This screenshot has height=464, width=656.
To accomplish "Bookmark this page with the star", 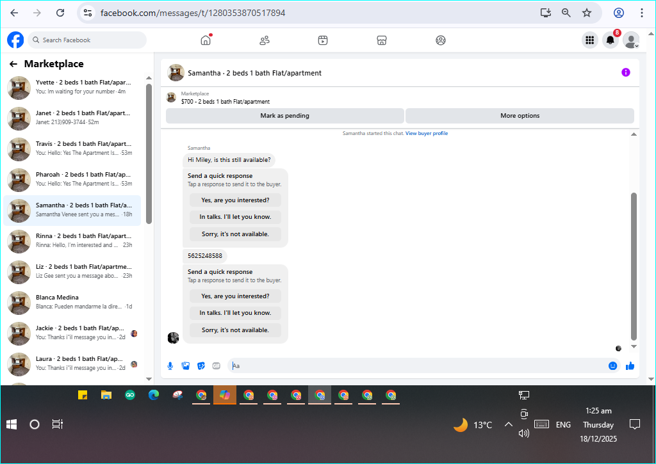I will pos(587,13).
